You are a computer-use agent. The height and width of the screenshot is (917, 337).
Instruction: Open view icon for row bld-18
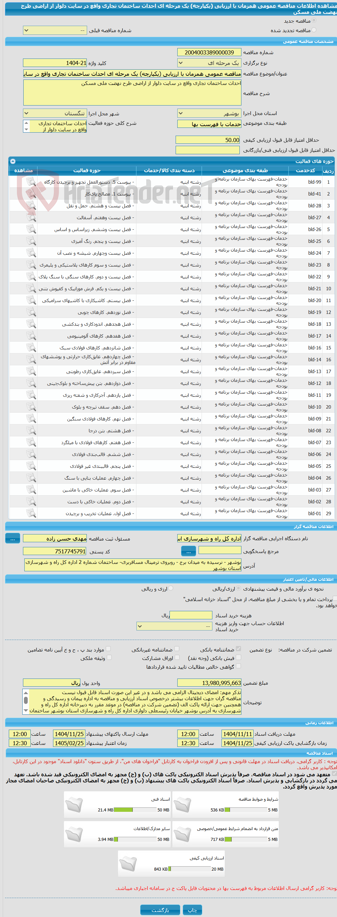(x=31, y=324)
